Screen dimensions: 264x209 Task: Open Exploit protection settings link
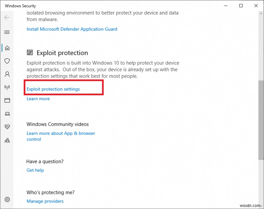[x=53, y=89]
